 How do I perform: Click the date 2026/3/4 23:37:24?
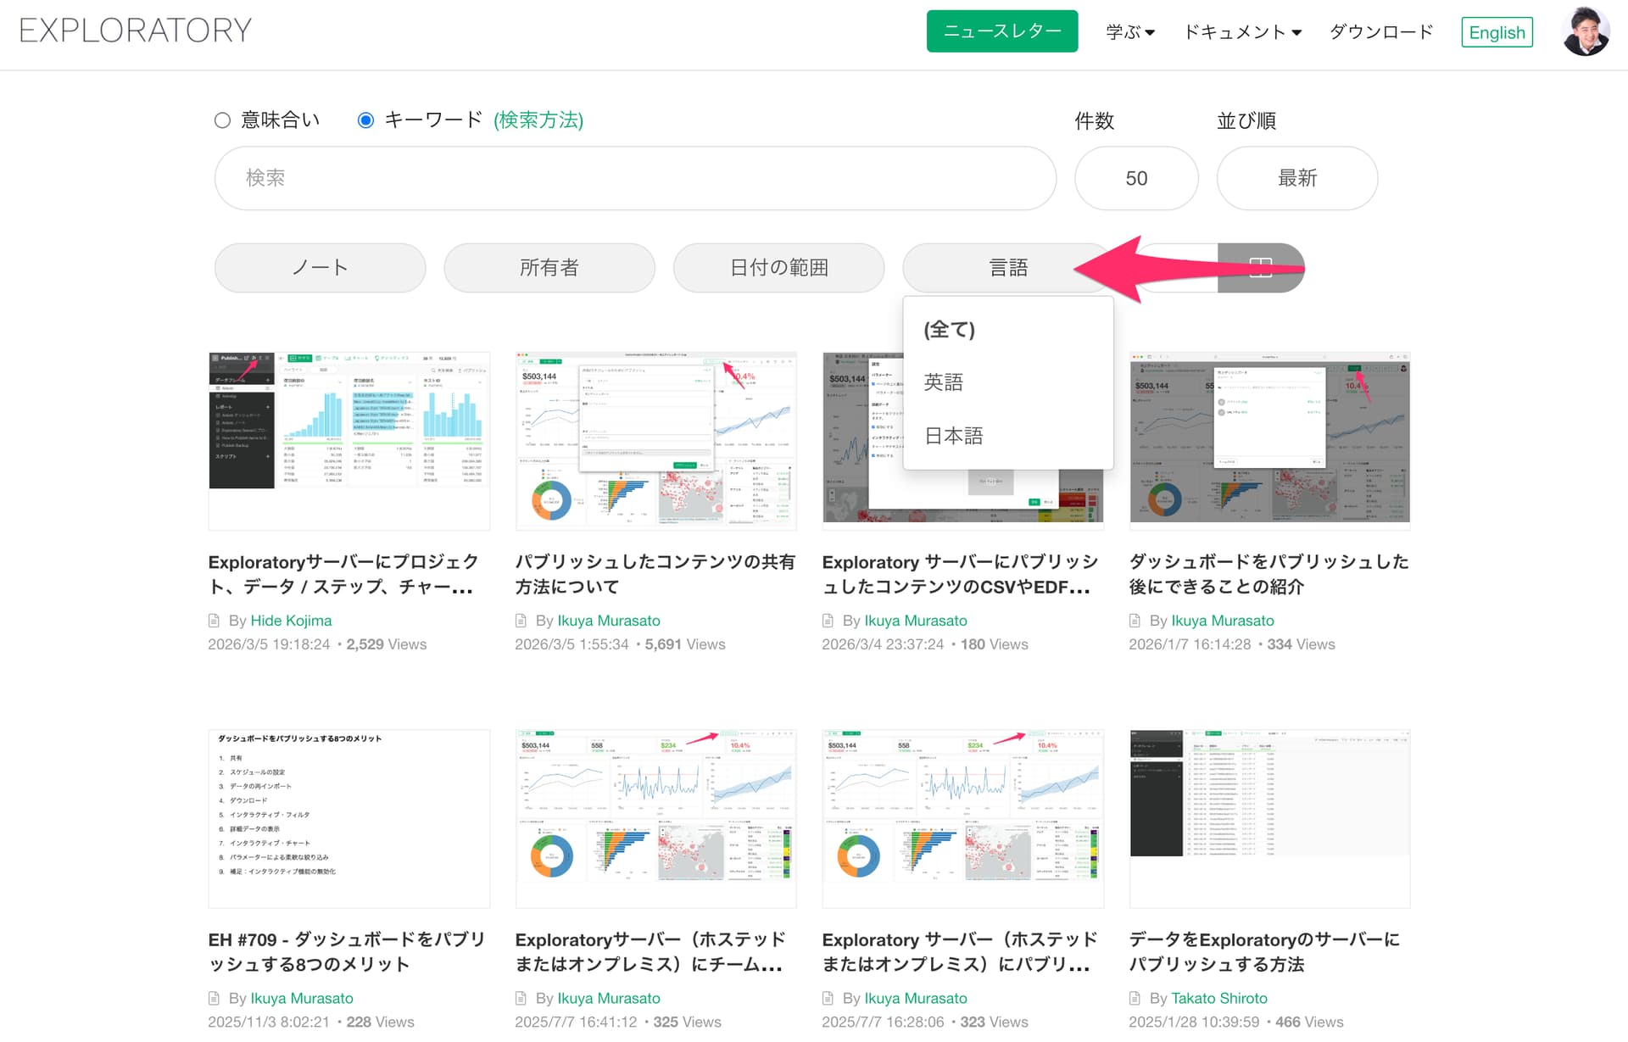[x=883, y=644]
